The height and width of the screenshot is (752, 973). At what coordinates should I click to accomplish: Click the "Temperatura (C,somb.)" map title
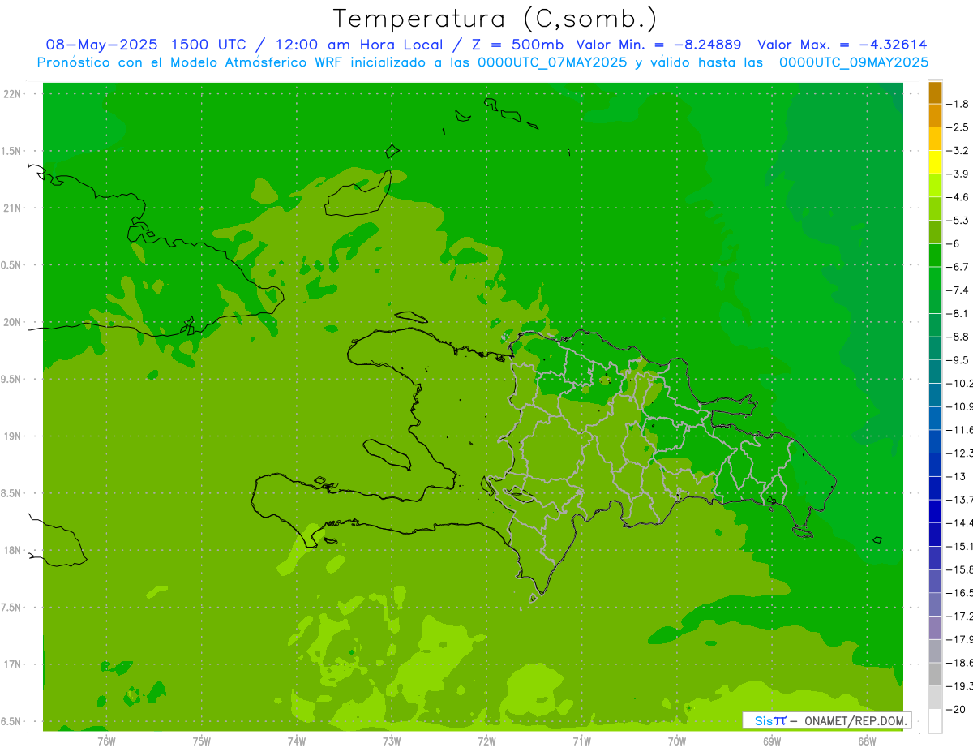pos(495,19)
